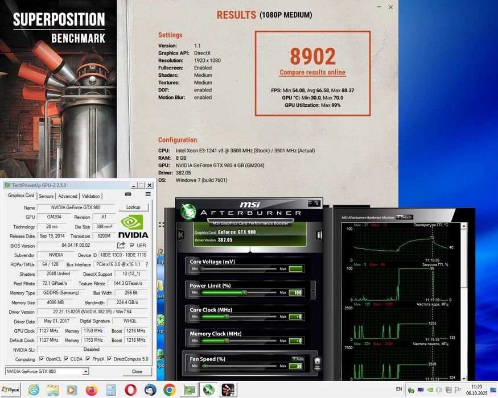Click the NVIDIA logo in GPU-Z

coord(133,226)
